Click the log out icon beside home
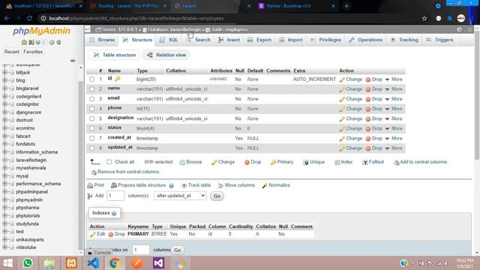 [31, 42]
